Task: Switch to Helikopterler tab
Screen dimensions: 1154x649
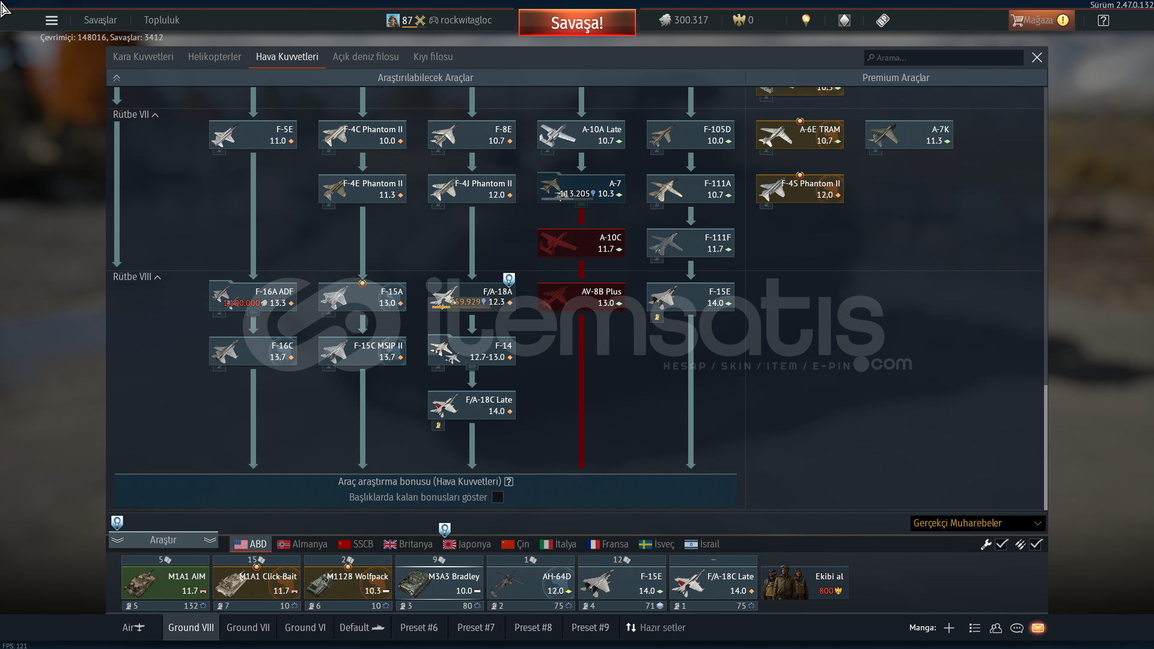Action: [215, 56]
